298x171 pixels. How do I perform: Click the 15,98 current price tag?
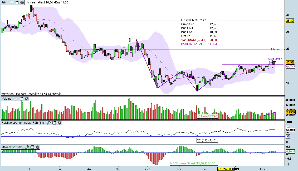pyautogui.click(x=290, y=62)
